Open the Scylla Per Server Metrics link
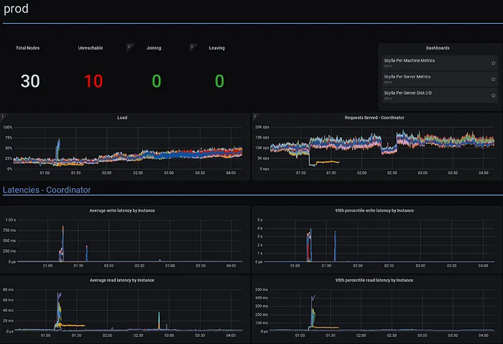The height and width of the screenshot is (344, 503). click(407, 77)
